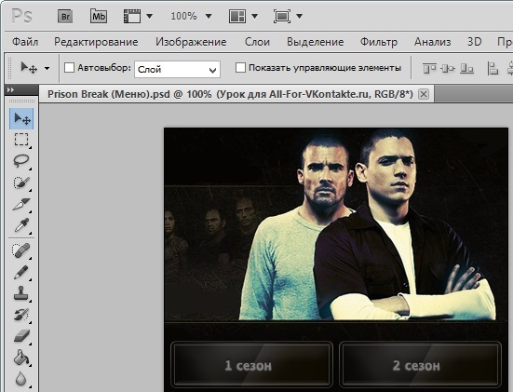Select the Eyedropper tool
The image size is (513, 392).
coord(21,225)
